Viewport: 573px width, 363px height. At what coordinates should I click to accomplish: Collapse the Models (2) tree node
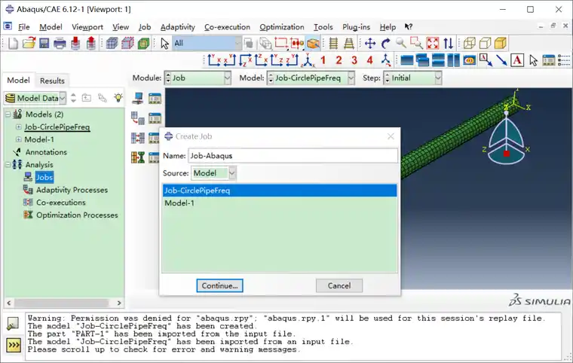[x=8, y=114]
